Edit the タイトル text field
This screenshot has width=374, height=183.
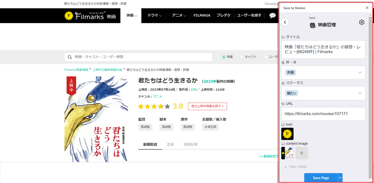(x=323, y=49)
